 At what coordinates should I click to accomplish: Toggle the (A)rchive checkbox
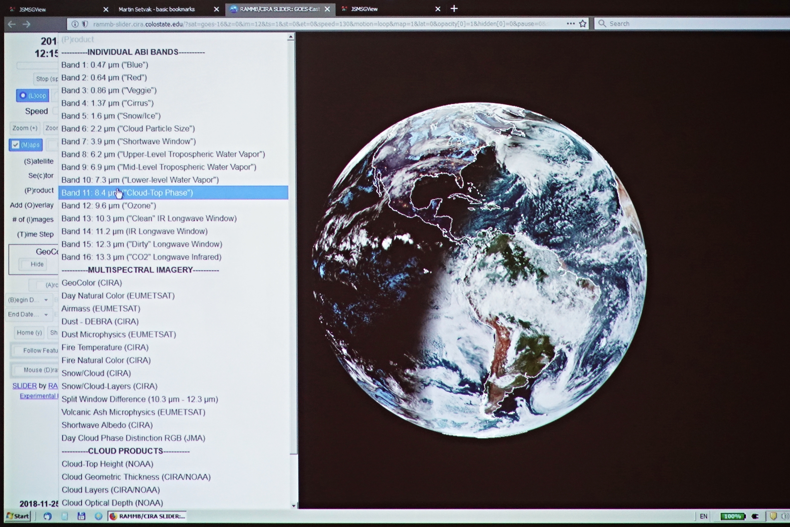click(x=40, y=285)
